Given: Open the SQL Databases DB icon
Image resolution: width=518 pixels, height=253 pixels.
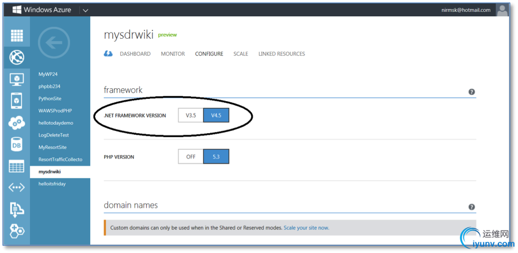Looking at the screenshot, I should tap(17, 144).
